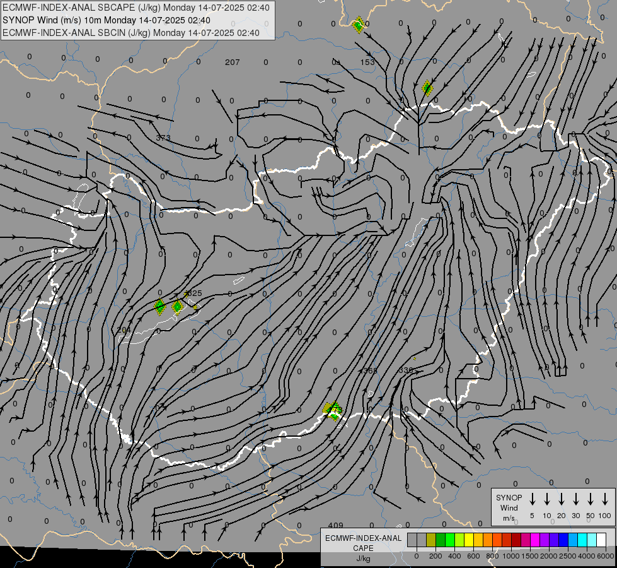Screen dimensions: 617x568
Task: Click the 100 speed label in wind legend
Action: coord(605,516)
